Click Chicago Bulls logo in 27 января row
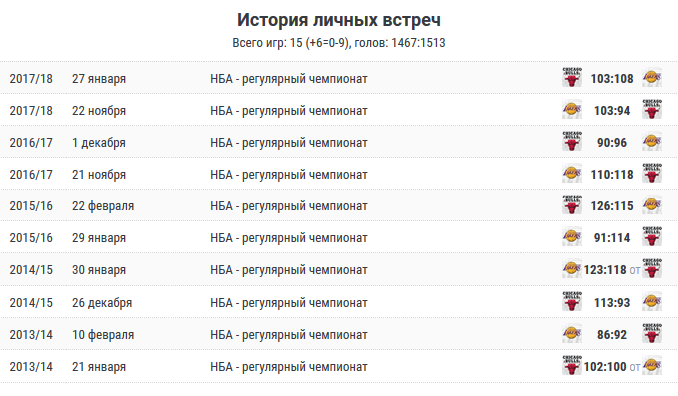This screenshot has width=678, height=396. pos(572,78)
